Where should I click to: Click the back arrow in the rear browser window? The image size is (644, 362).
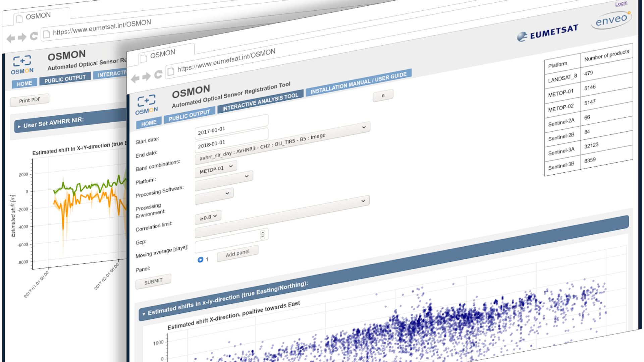[x=11, y=39]
